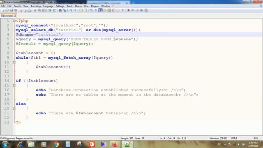The width and height of the screenshot is (263, 148).
Task: Zoom out using the toolbar icon
Action: 75,10
